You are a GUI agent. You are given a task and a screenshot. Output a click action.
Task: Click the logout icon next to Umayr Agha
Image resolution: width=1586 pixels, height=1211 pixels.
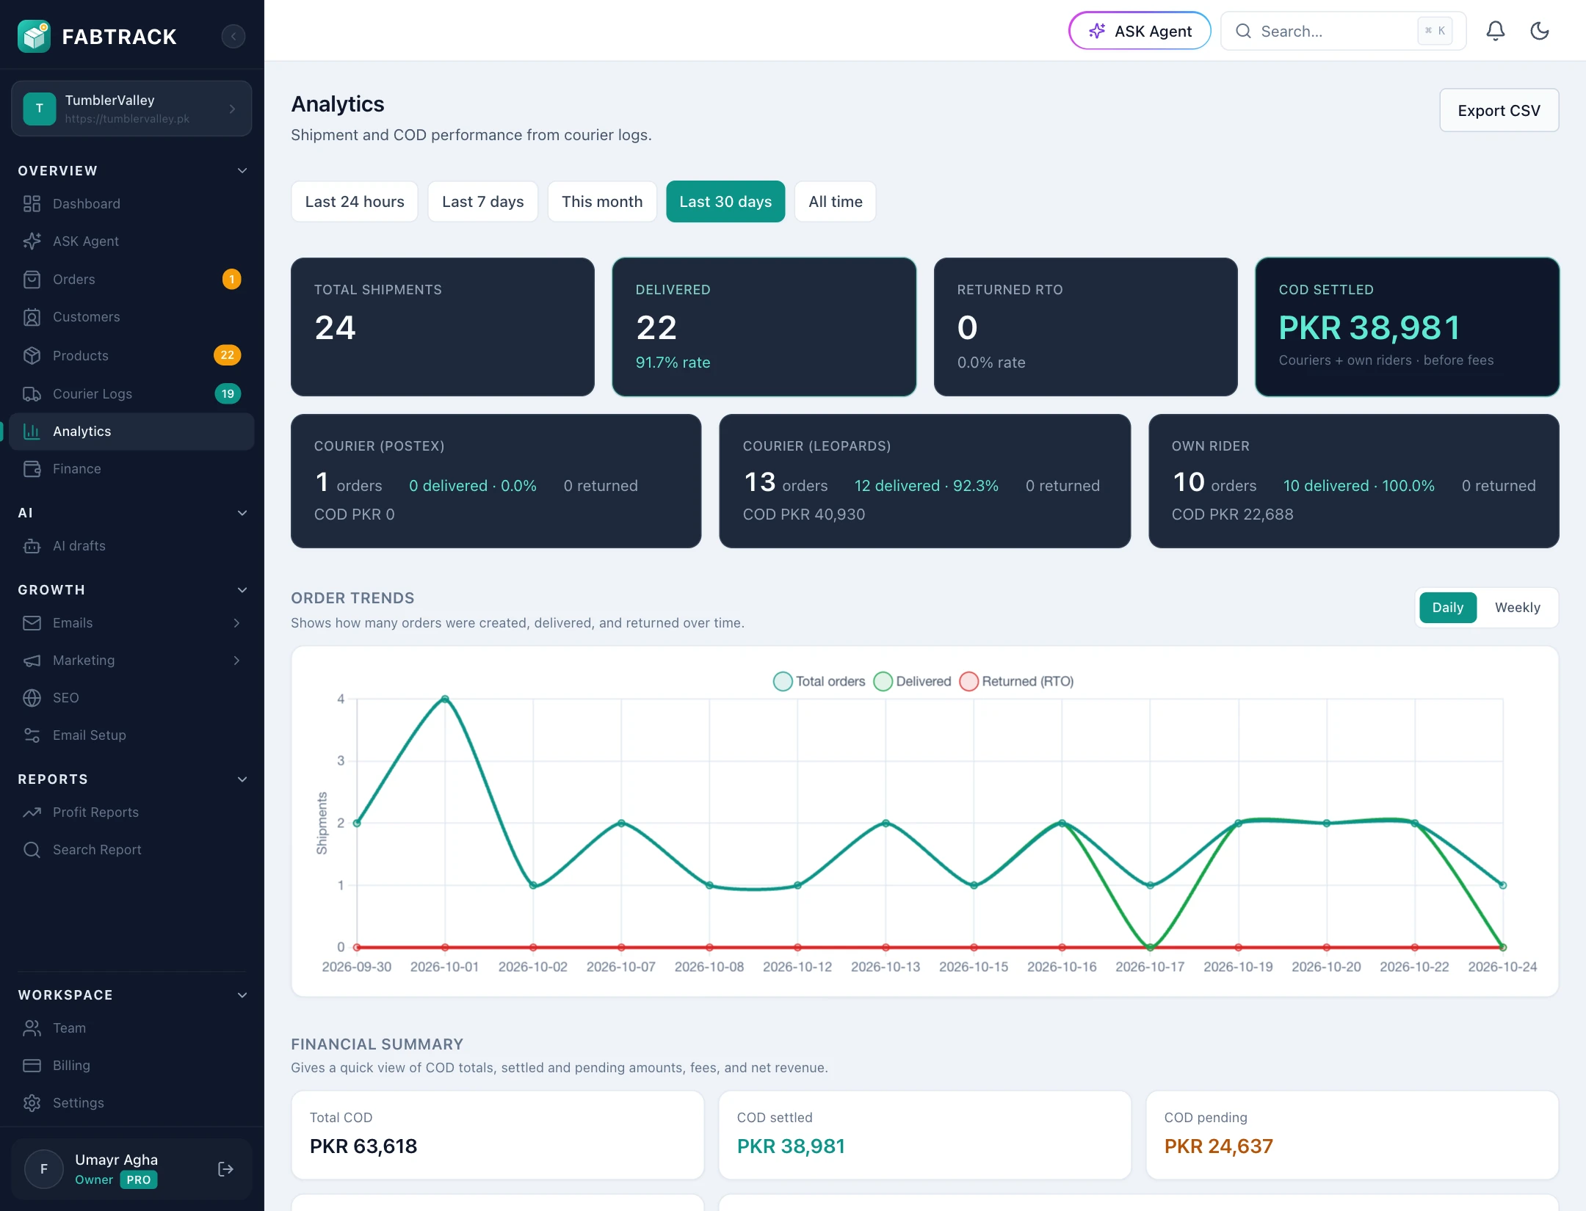pyautogui.click(x=225, y=1168)
